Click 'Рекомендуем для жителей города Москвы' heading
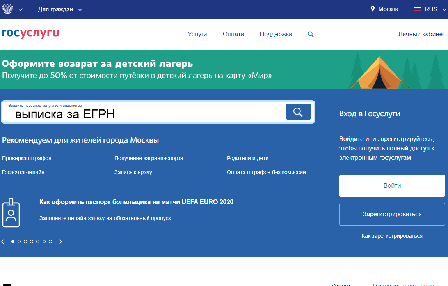Viewport: 448px width, 286px height. pos(80,140)
